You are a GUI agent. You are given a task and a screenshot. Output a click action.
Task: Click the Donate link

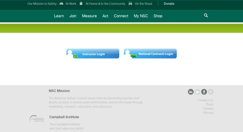[x=169, y=4]
